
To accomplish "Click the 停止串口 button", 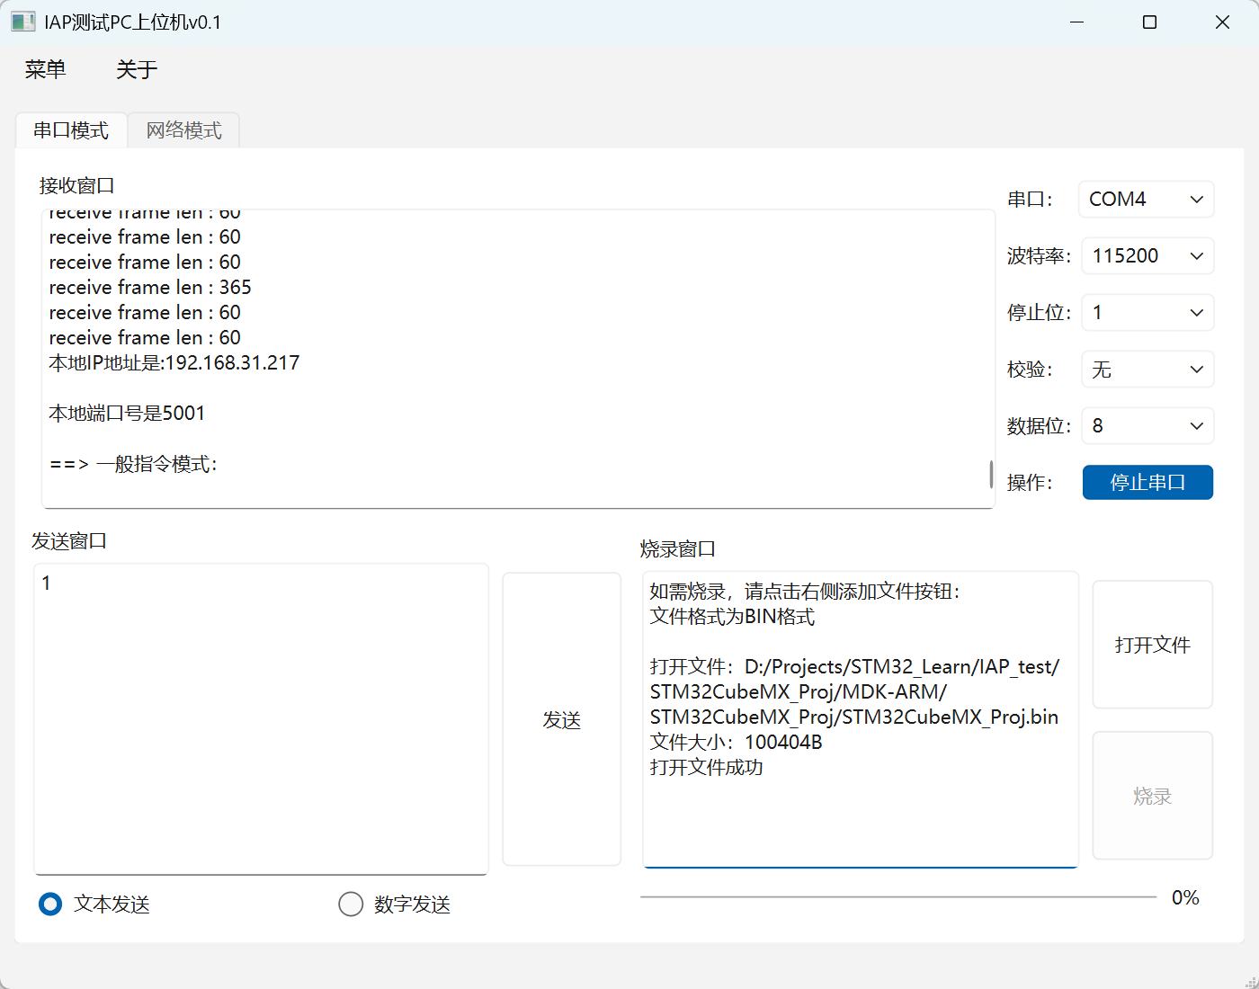I will click(x=1147, y=482).
